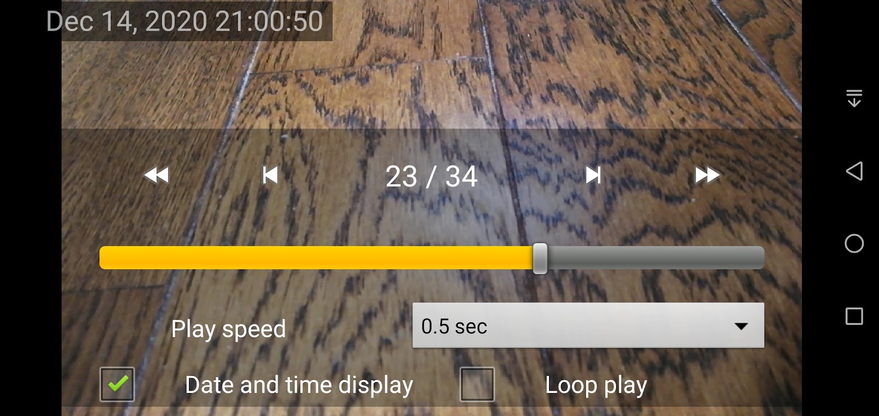879x416 pixels.
Task: Click the yellow played portion of progress bar
Action: tap(316, 258)
